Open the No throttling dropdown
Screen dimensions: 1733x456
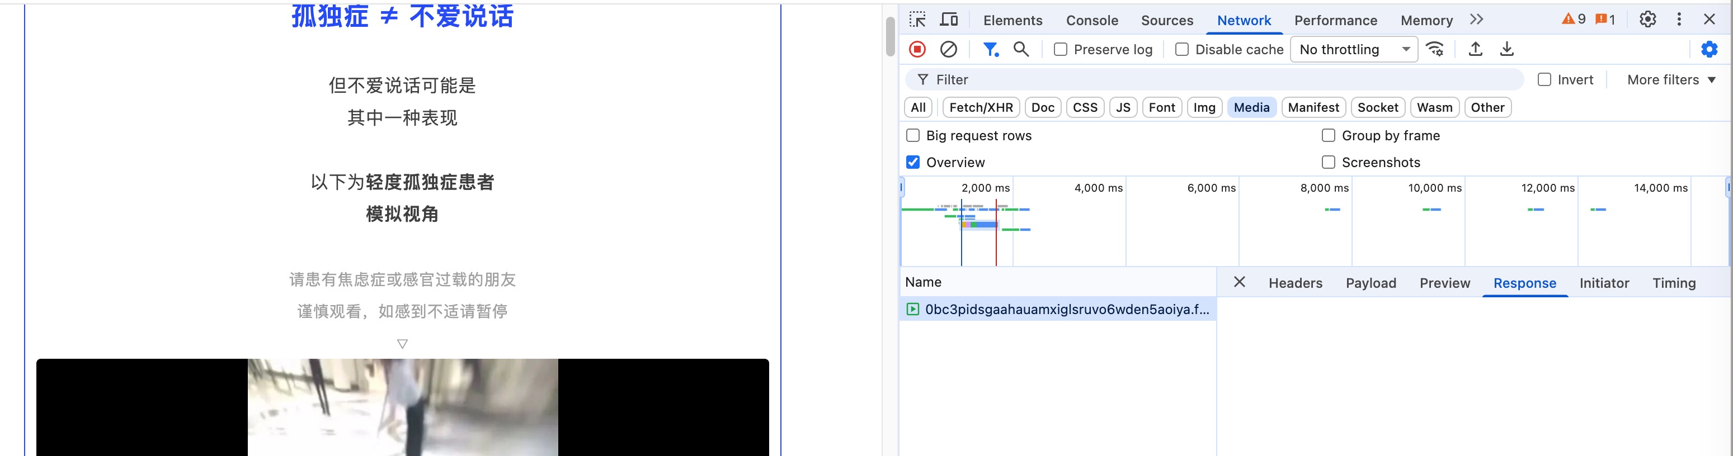tap(1354, 49)
